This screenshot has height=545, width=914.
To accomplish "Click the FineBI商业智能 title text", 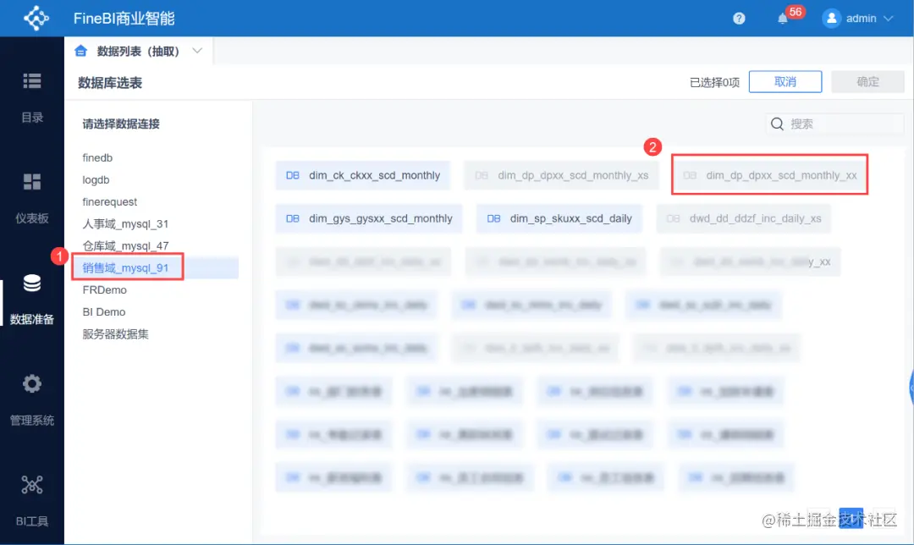I will (x=124, y=19).
